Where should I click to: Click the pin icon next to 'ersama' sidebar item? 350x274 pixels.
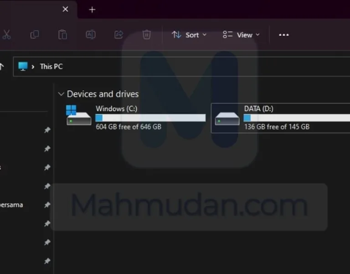click(x=47, y=205)
